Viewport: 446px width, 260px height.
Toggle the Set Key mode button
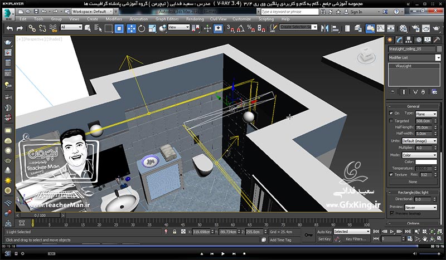[x=324, y=239]
